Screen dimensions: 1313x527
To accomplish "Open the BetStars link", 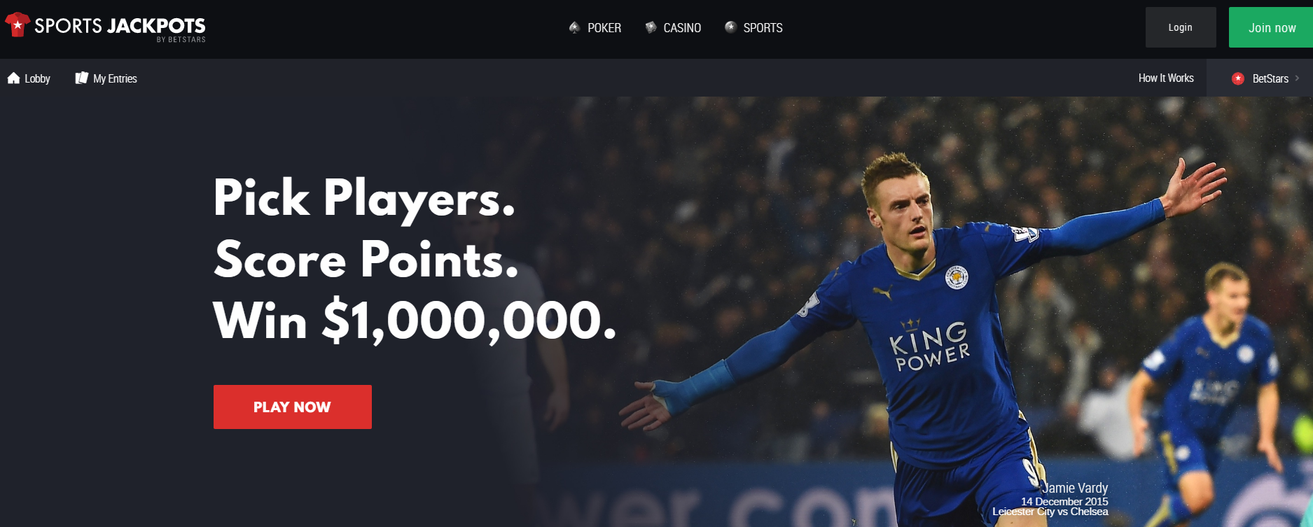I will coord(1270,78).
